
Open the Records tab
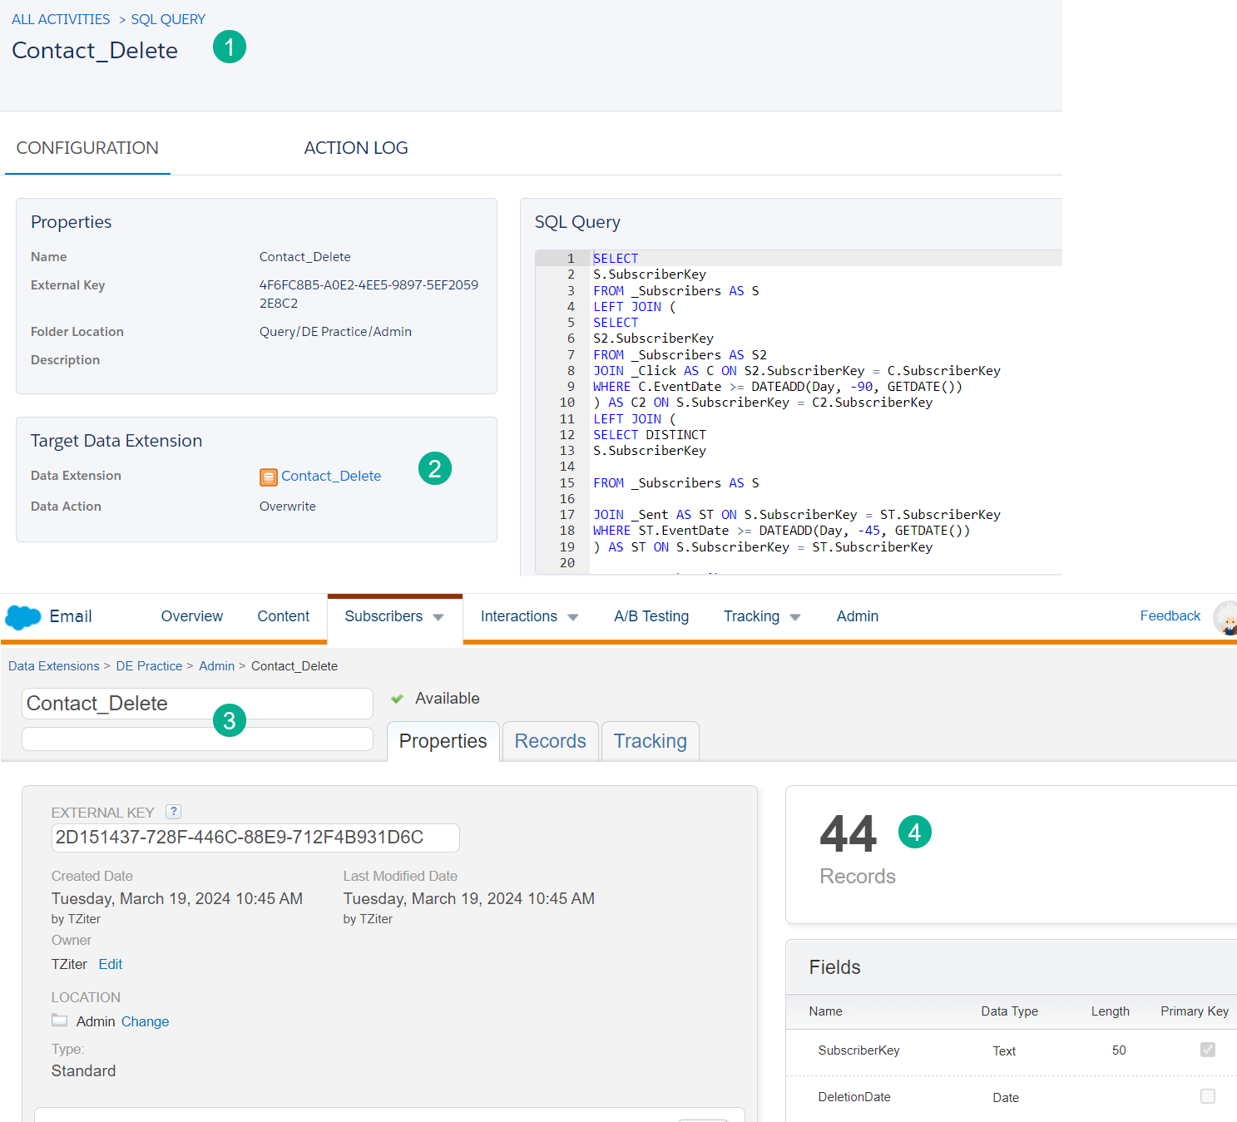tap(550, 740)
